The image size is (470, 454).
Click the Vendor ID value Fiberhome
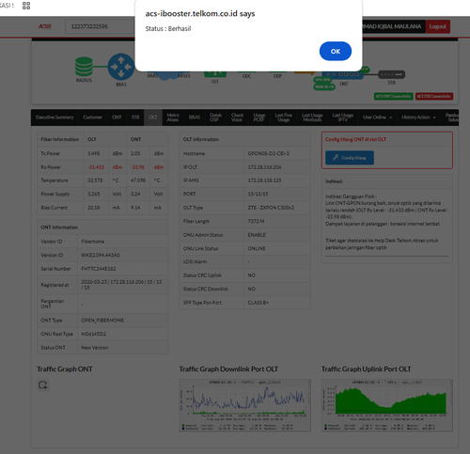click(x=93, y=242)
